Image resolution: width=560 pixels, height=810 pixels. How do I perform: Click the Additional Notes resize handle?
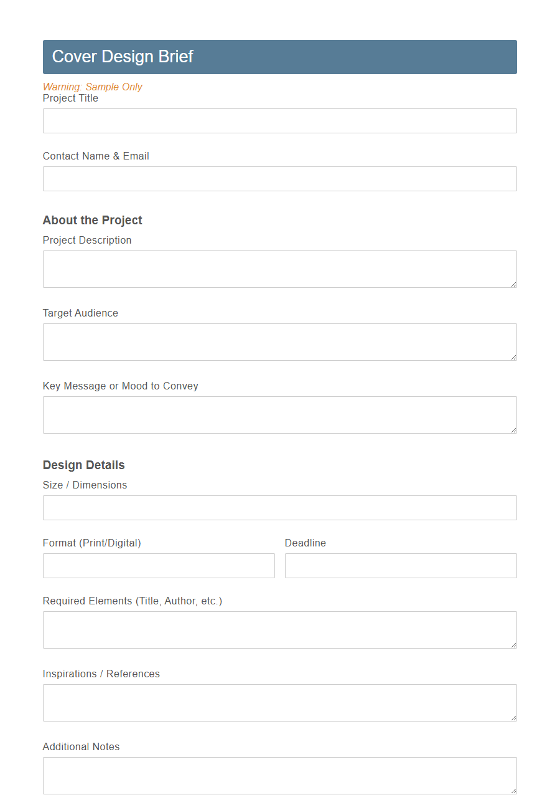coord(514,791)
